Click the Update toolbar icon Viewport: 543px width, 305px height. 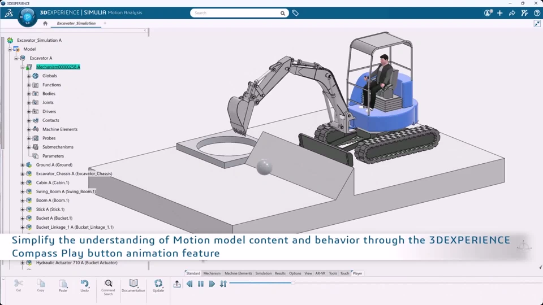pyautogui.click(x=158, y=286)
